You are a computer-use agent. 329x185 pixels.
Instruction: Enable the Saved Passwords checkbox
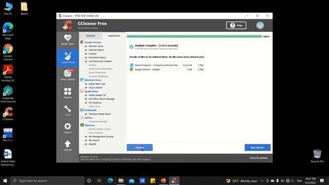point(86,72)
